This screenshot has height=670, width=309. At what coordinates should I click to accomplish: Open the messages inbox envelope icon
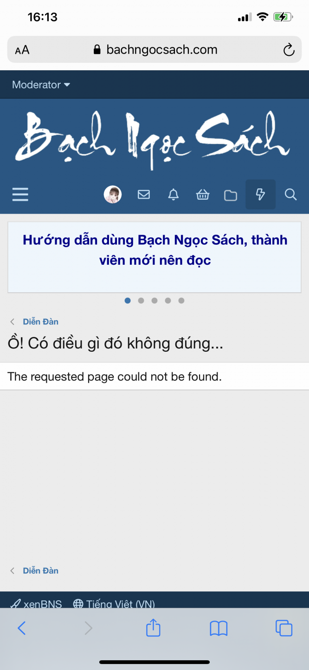click(144, 194)
